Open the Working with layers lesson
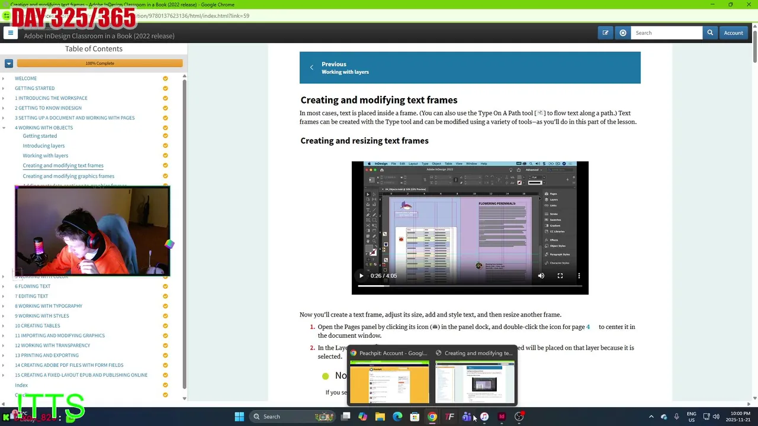 [x=45, y=156]
